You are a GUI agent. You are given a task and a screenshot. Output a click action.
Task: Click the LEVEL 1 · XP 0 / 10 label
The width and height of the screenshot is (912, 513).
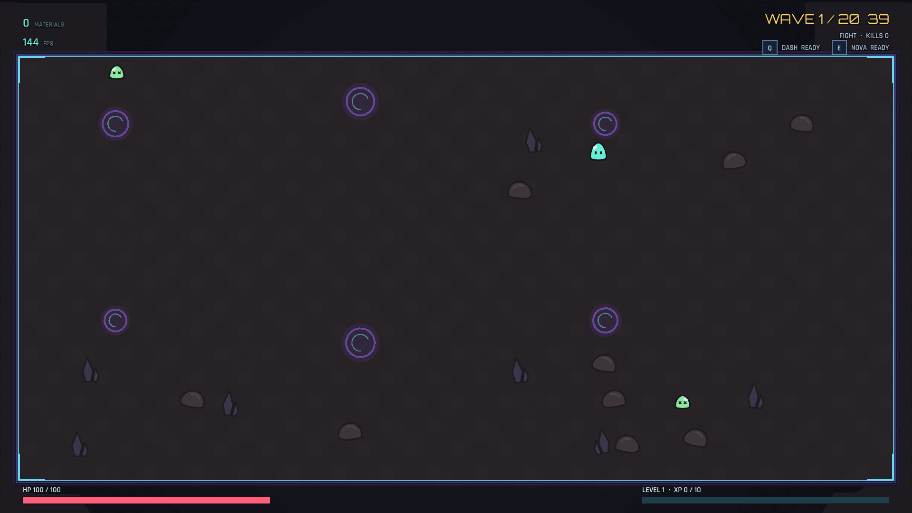click(671, 490)
